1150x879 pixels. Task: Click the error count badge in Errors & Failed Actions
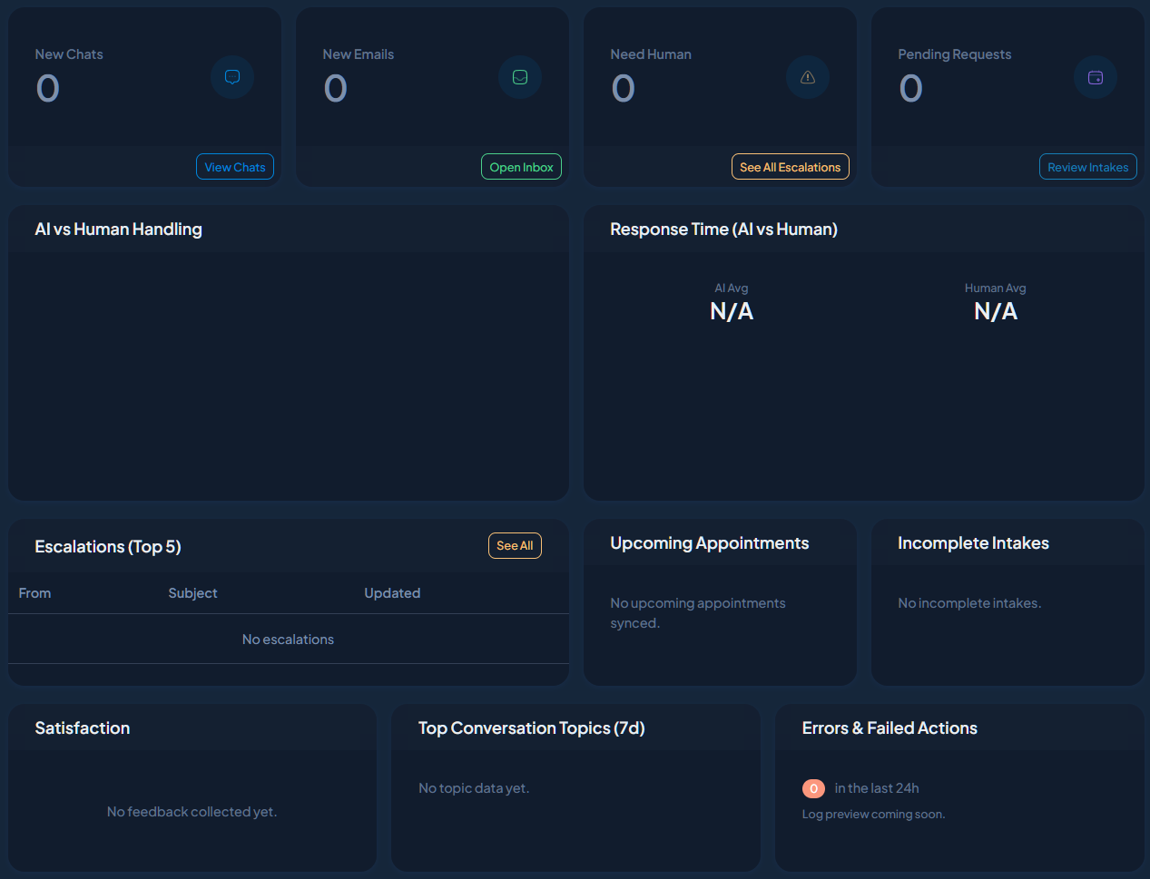coord(812,788)
